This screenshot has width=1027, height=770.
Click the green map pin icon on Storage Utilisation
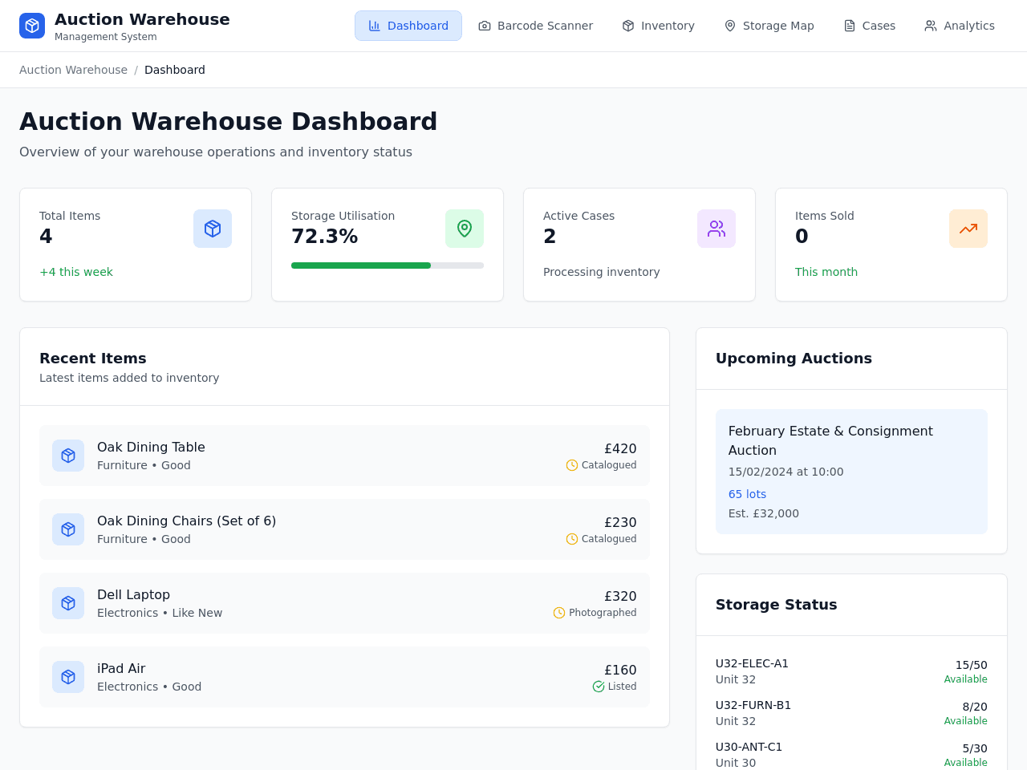[465, 229]
